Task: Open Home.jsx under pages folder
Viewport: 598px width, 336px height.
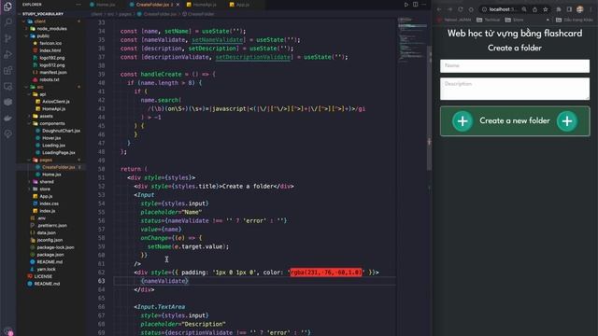Action: click(51, 175)
